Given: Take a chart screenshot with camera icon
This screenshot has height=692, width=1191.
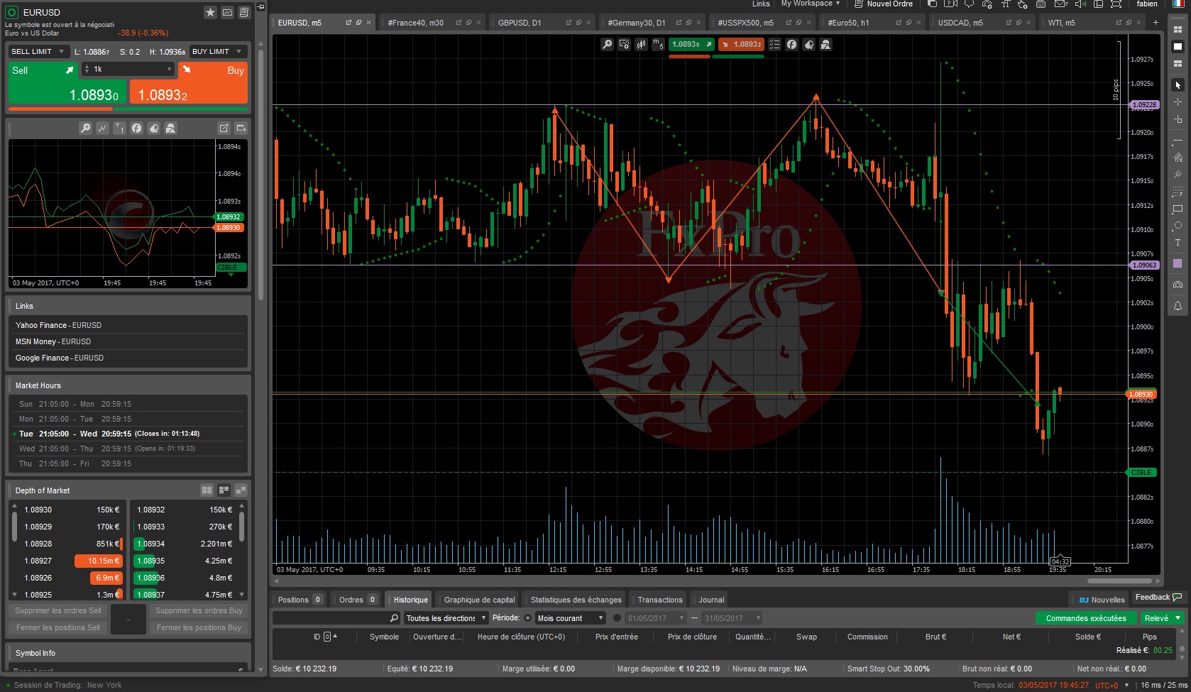Looking at the screenshot, I should click(1178, 285).
